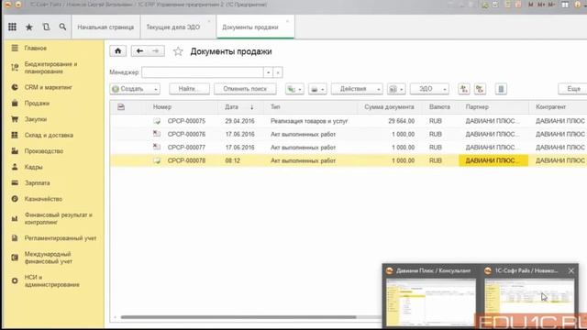Open the Действия dropdown

[357, 89]
